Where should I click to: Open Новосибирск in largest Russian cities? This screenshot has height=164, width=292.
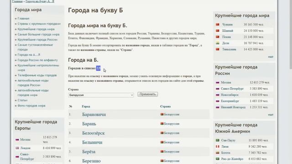pyautogui.click(x=229, y=95)
